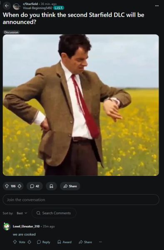Reply to Level_Elevator_310's comment
Image resolution: width=164 pixels, height=250 pixels.
tap(43, 242)
